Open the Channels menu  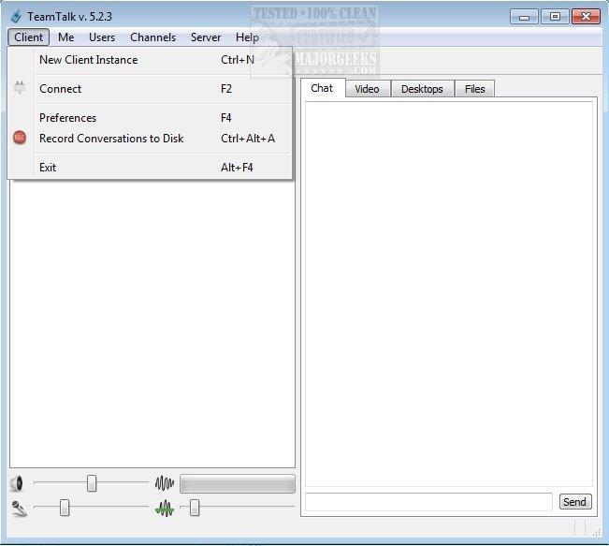(152, 37)
